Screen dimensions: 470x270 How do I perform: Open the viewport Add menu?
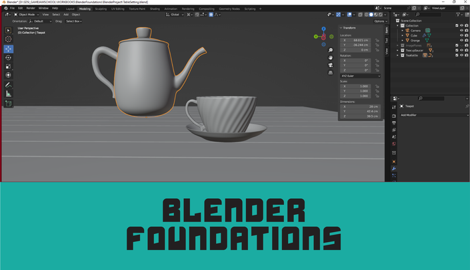tap(66, 15)
